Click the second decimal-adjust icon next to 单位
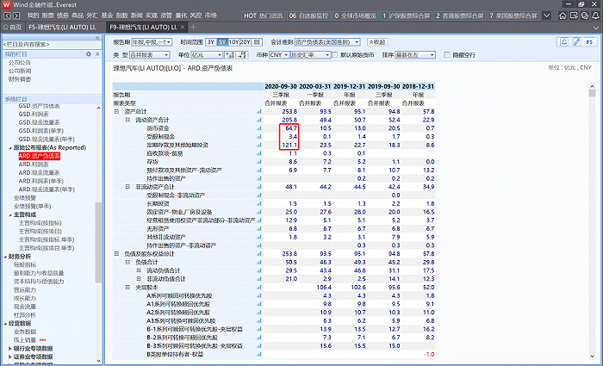 tap(243, 55)
